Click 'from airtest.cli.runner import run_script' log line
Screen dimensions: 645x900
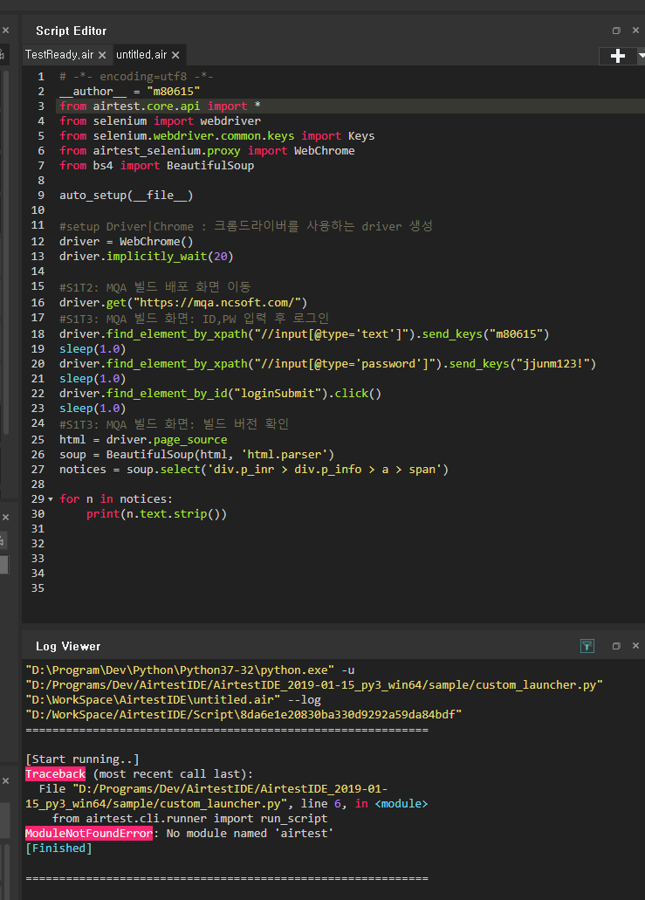pos(189,819)
